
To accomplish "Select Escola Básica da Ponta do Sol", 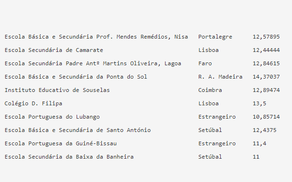I will (76, 77).
